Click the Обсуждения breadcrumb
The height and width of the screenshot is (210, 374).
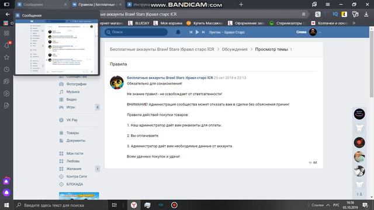coord(234,49)
